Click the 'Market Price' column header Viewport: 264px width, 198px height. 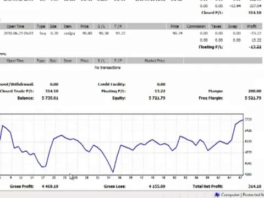pos(155,61)
